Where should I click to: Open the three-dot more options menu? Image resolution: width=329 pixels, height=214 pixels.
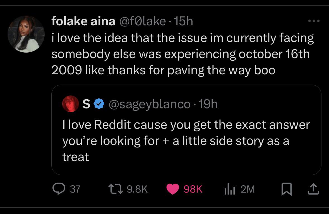pyautogui.click(x=314, y=21)
